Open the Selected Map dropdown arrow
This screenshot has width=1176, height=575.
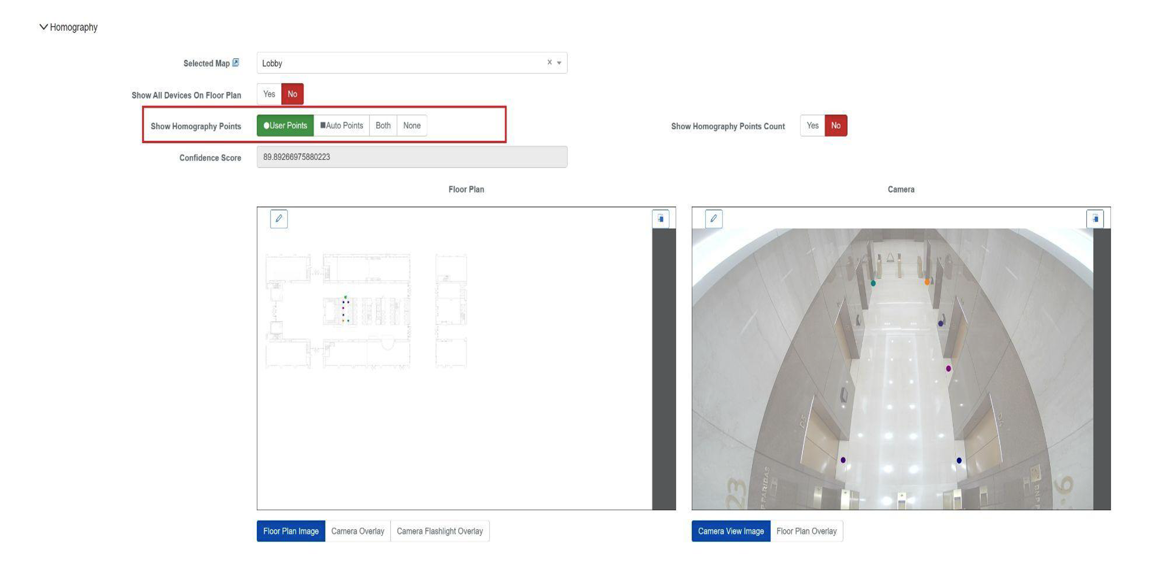coord(559,63)
